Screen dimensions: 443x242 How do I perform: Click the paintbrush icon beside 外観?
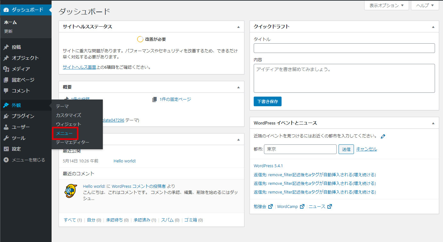click(6, 105)
